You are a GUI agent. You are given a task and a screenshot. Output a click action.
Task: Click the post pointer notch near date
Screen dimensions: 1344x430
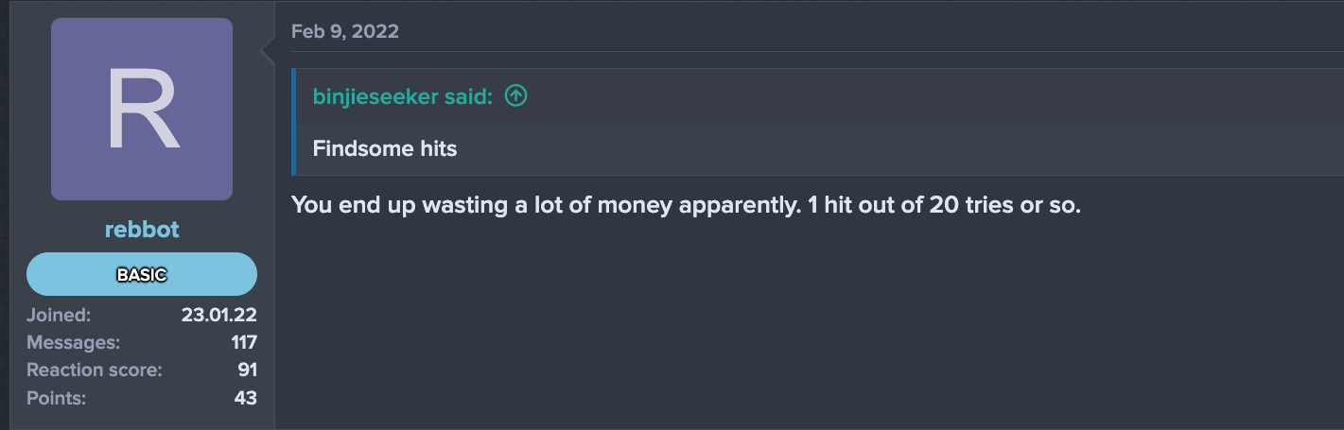(269, 54)
